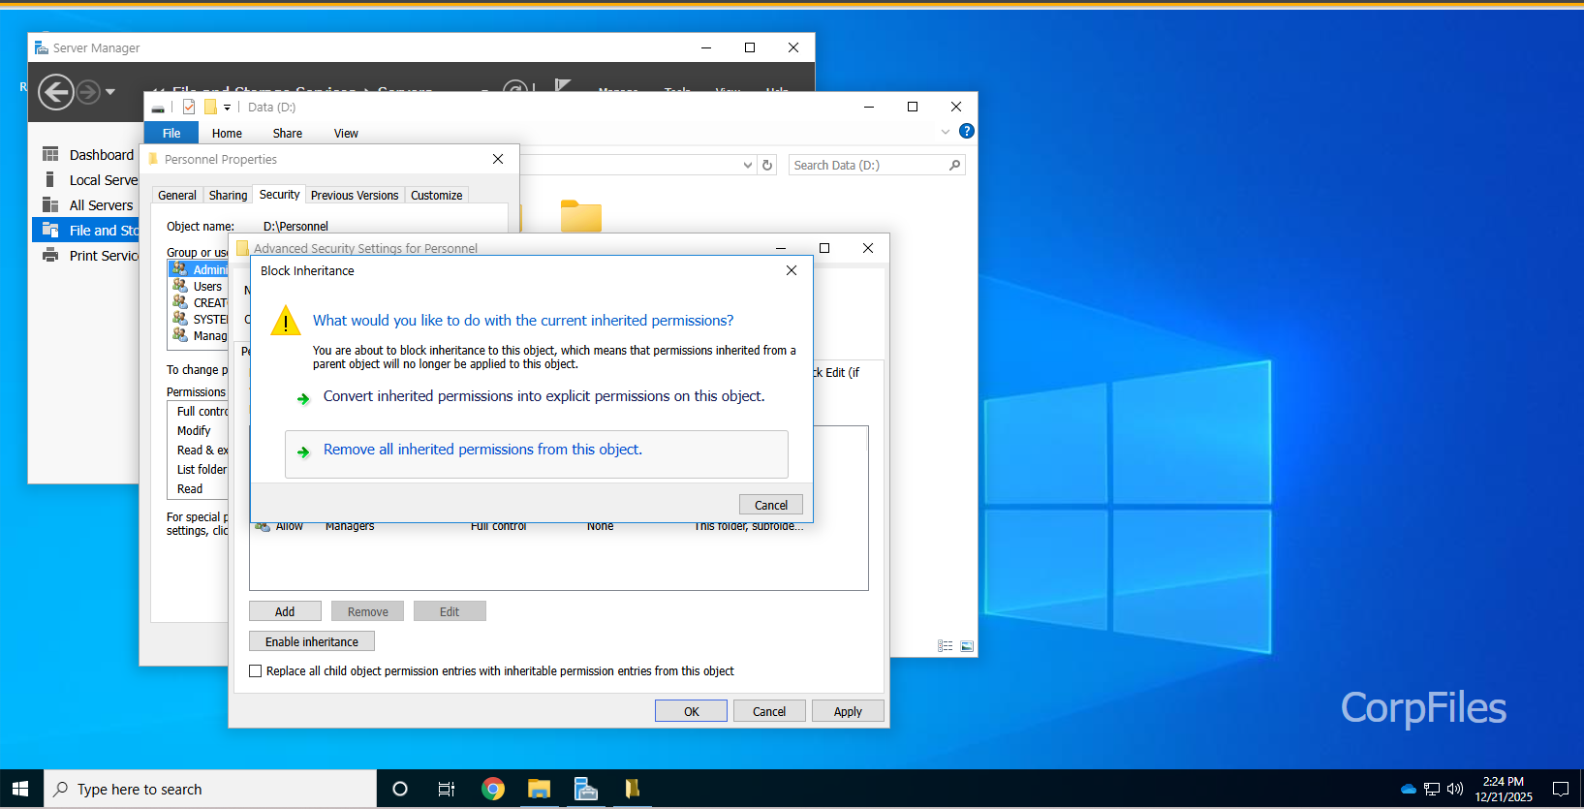Click the volume icon in system tray
Image resolution: width=1584 pixels, height=809 pixels.
1454,789
